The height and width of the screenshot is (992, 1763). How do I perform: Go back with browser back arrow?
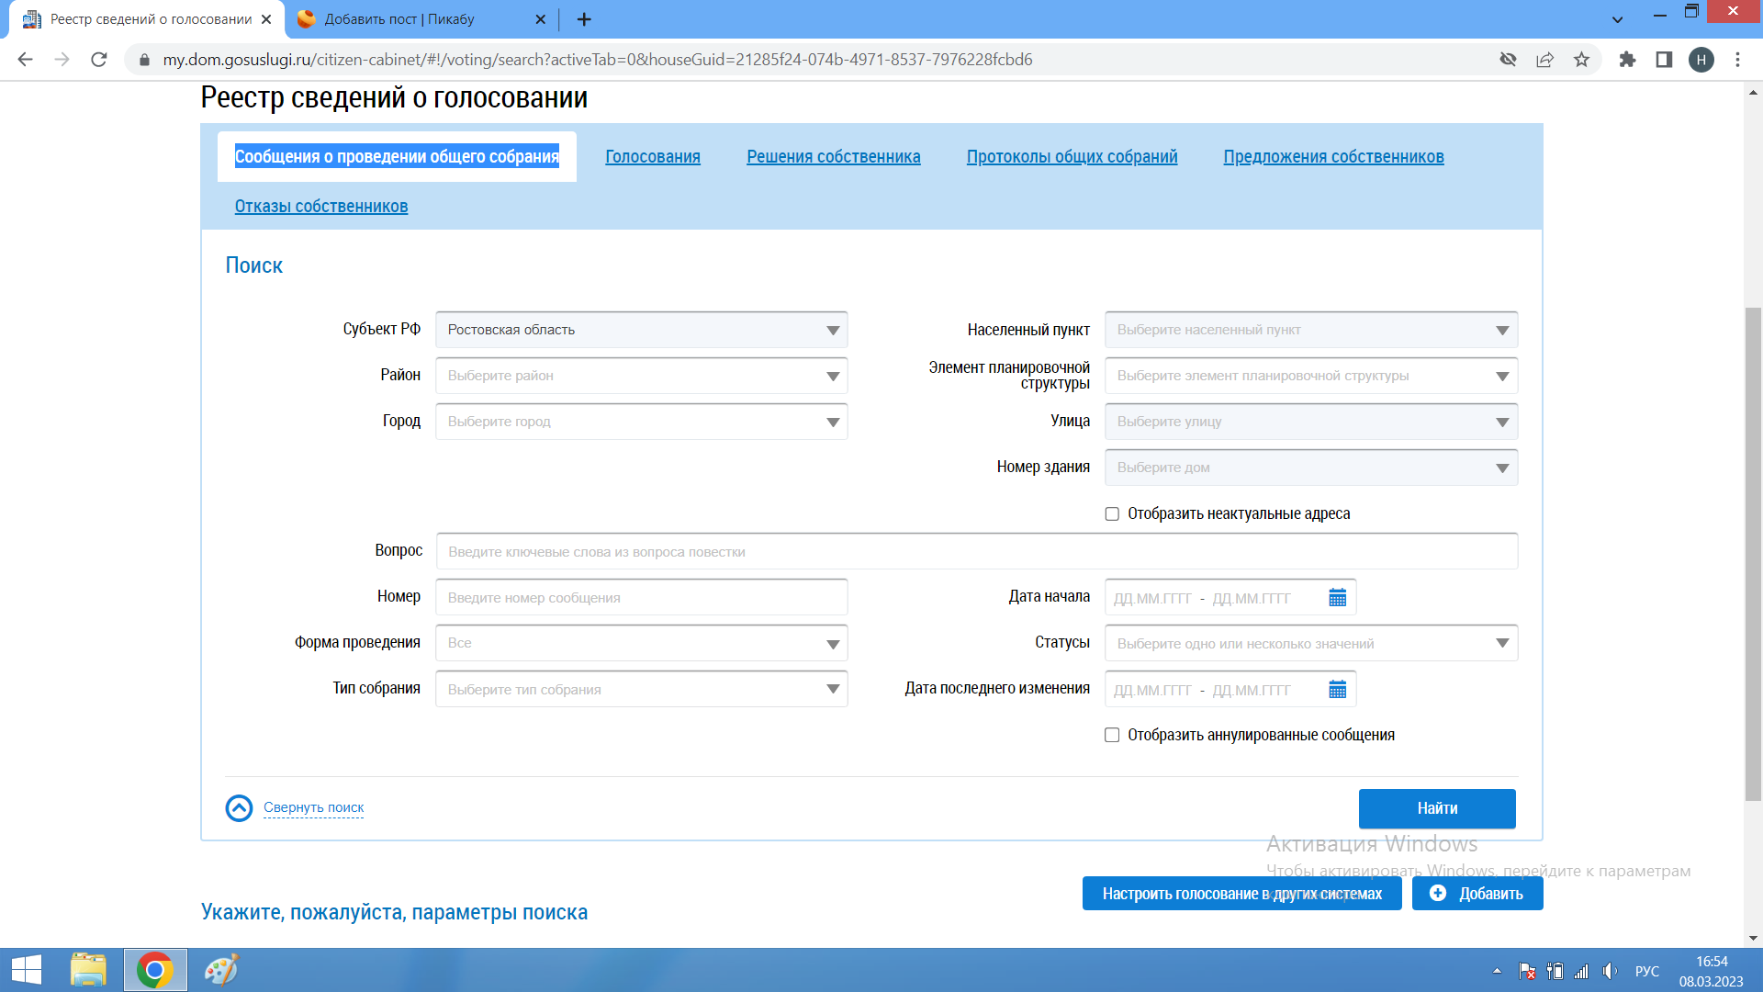pyautogui.click(x=26, y=60)
